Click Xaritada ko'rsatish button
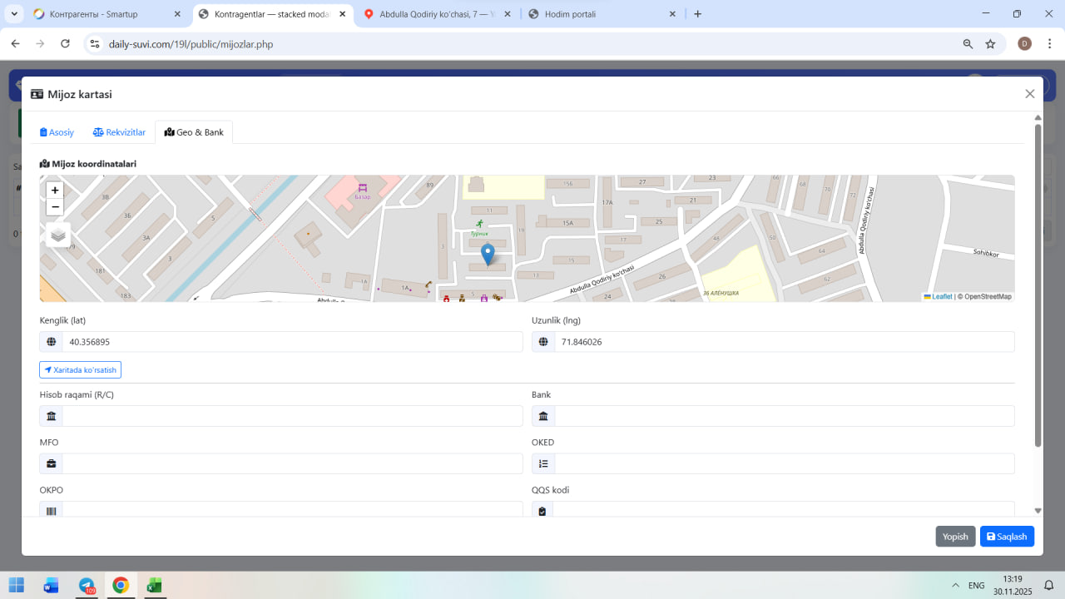This screenshot has height=599, width=1065. (x=81, y=369)
